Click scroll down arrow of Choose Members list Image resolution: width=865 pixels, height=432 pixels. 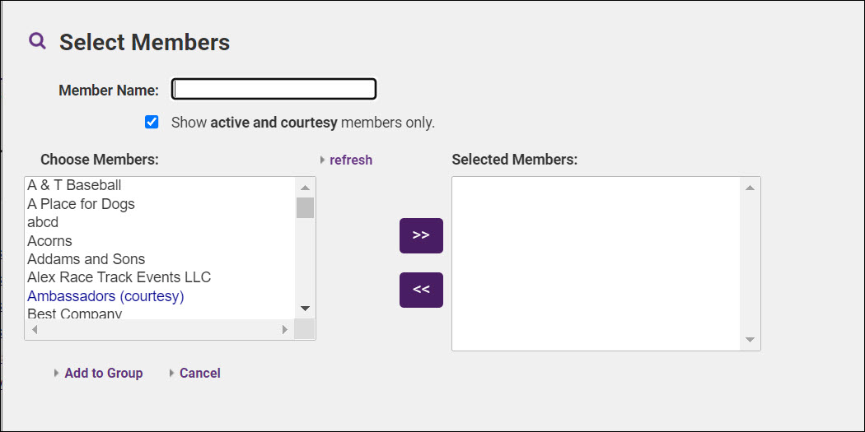(x=305, y=309)
